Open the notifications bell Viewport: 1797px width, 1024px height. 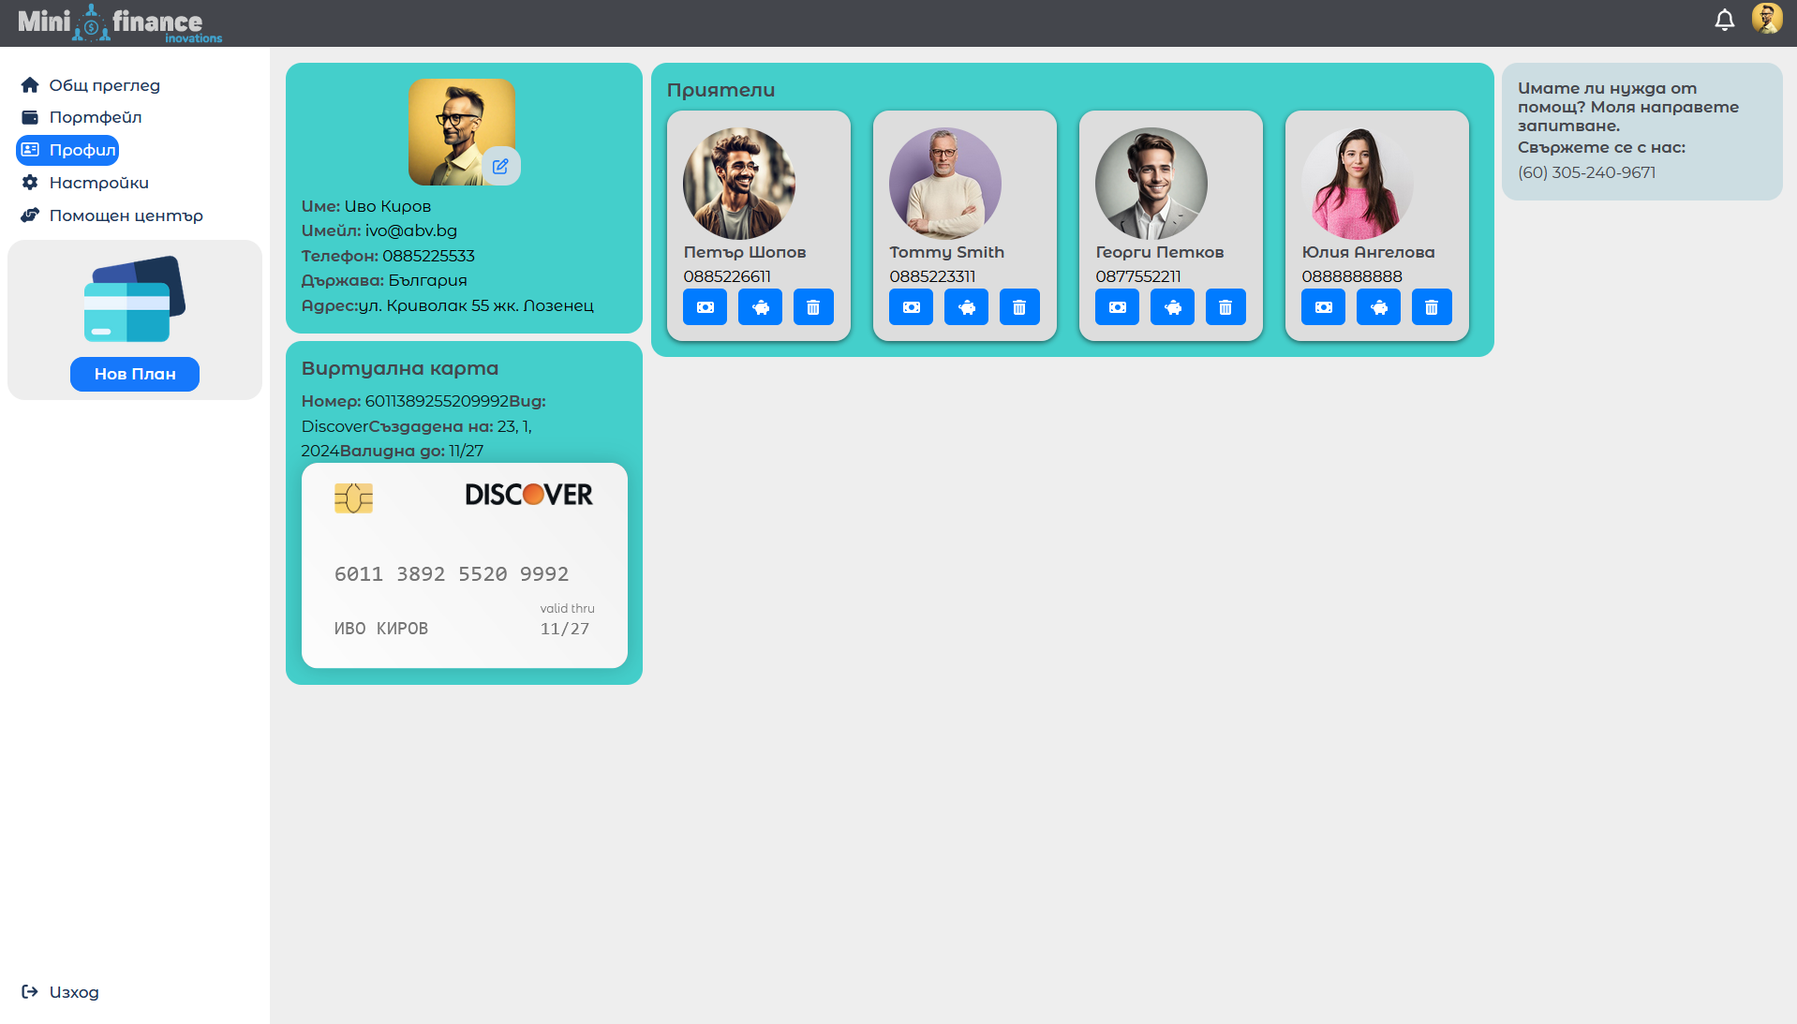coord(1724,20)
